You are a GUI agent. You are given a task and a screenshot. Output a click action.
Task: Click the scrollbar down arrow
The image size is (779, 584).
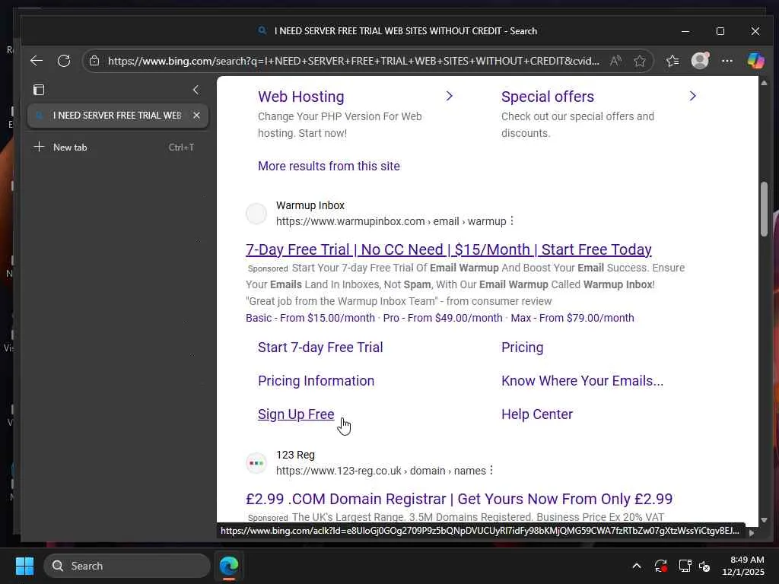pos(764,520)
